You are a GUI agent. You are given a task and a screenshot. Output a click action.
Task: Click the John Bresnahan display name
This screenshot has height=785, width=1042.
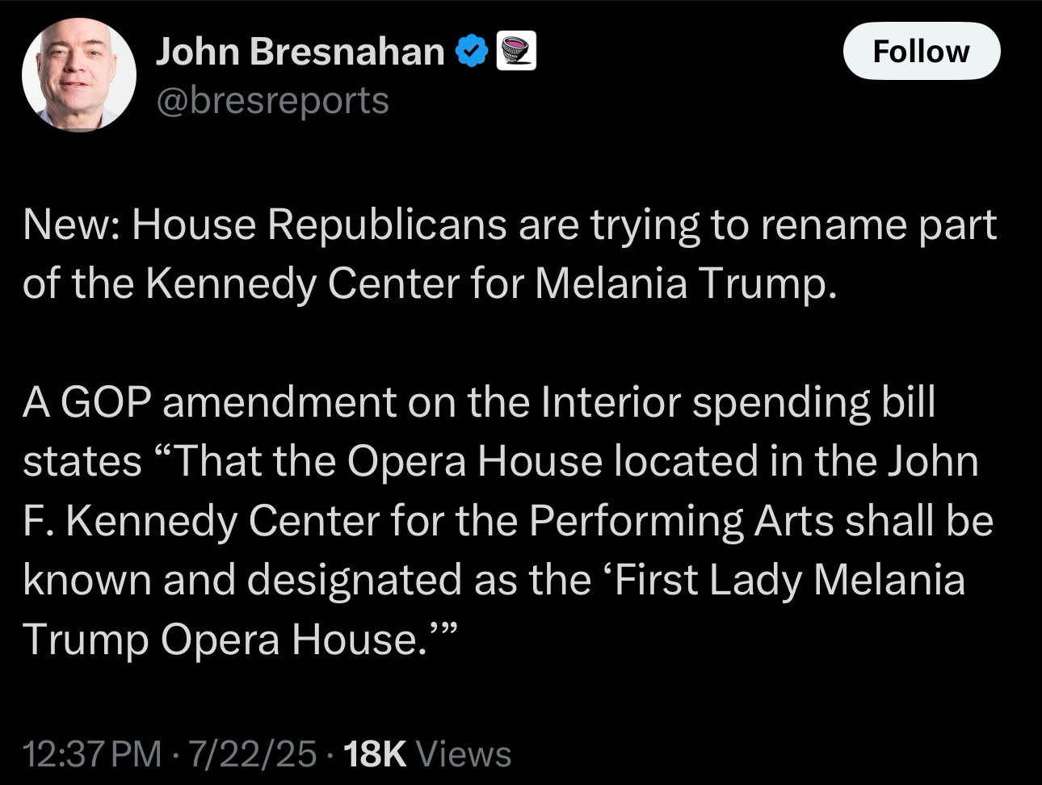tap(300, 52)
